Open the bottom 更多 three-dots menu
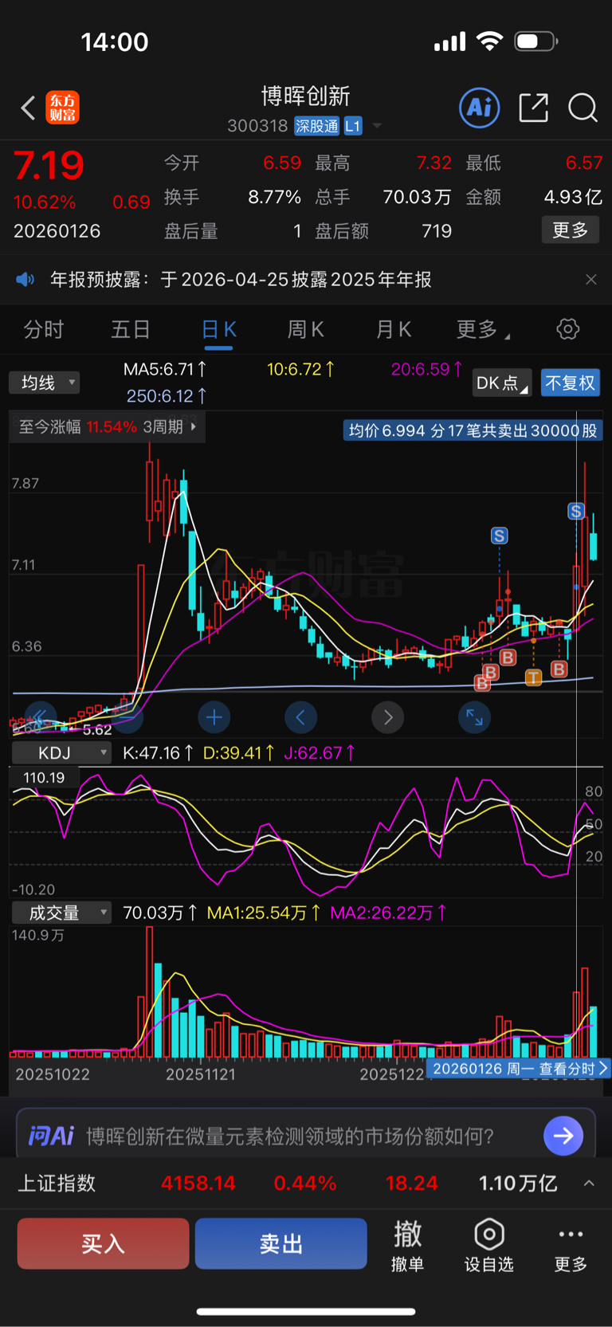This screenshot has width=612, height=1327. 571,1244
